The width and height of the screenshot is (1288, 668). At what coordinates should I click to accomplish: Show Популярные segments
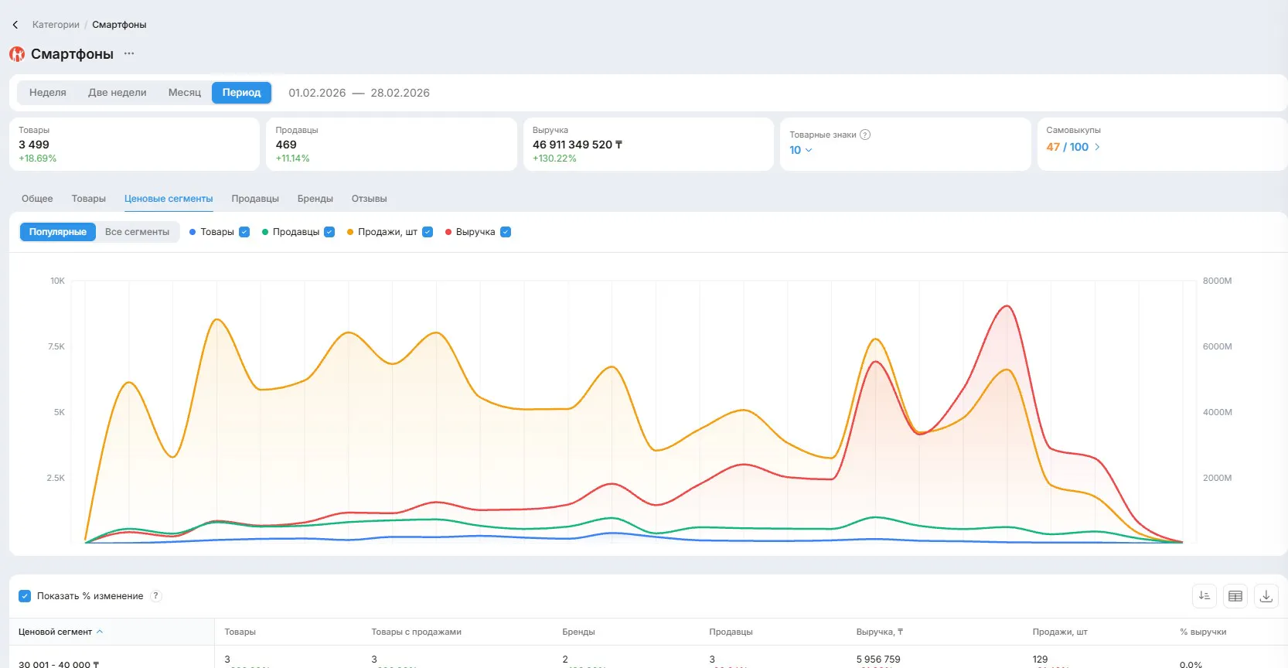[58, 232]
